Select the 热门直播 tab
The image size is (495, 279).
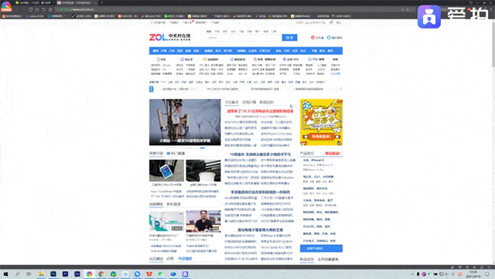pyautogui.click(x=176, y=153)
